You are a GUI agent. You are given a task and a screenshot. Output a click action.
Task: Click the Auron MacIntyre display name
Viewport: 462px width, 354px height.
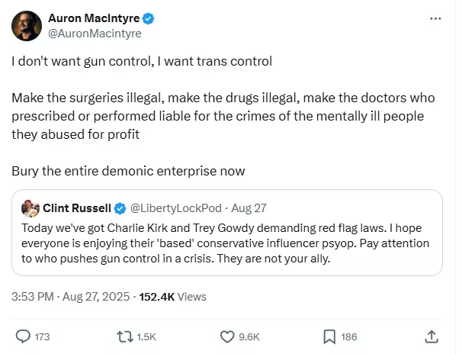(94, 18)
